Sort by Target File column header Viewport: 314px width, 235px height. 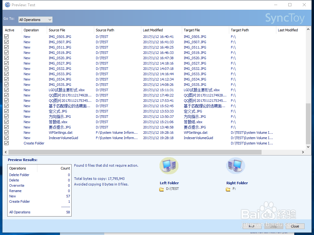click(x=205, y=30)
